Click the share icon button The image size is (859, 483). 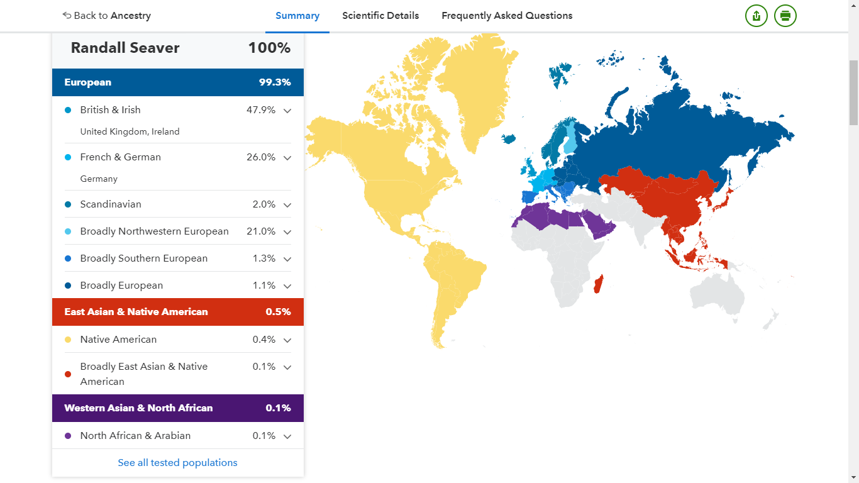coord(756,16)
